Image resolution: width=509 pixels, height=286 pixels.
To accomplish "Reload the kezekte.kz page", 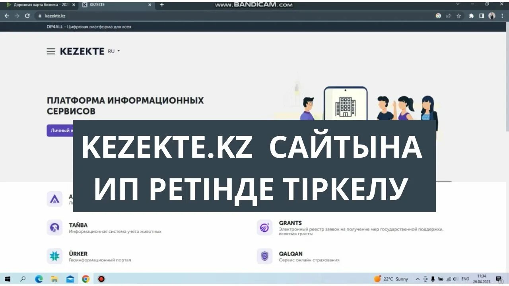I will (x=27, y=16).
